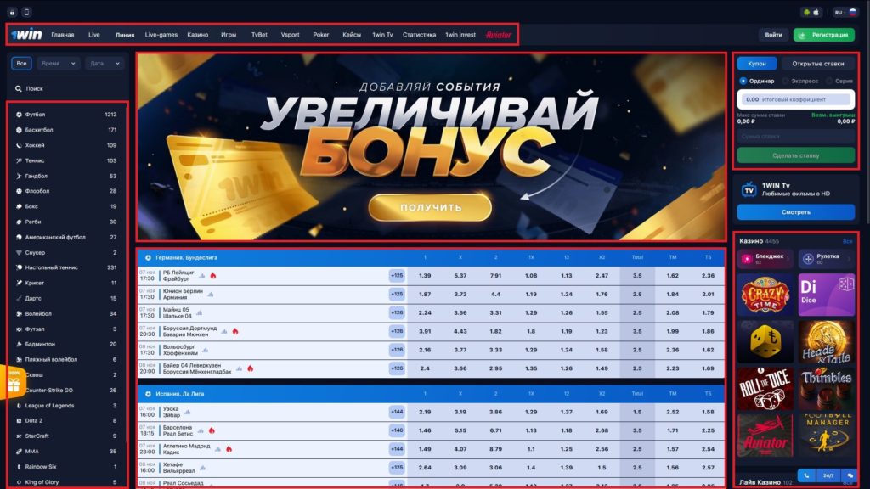Select odds 4.43 draw for Боруссия Дортмунд

tap(460, 332)
